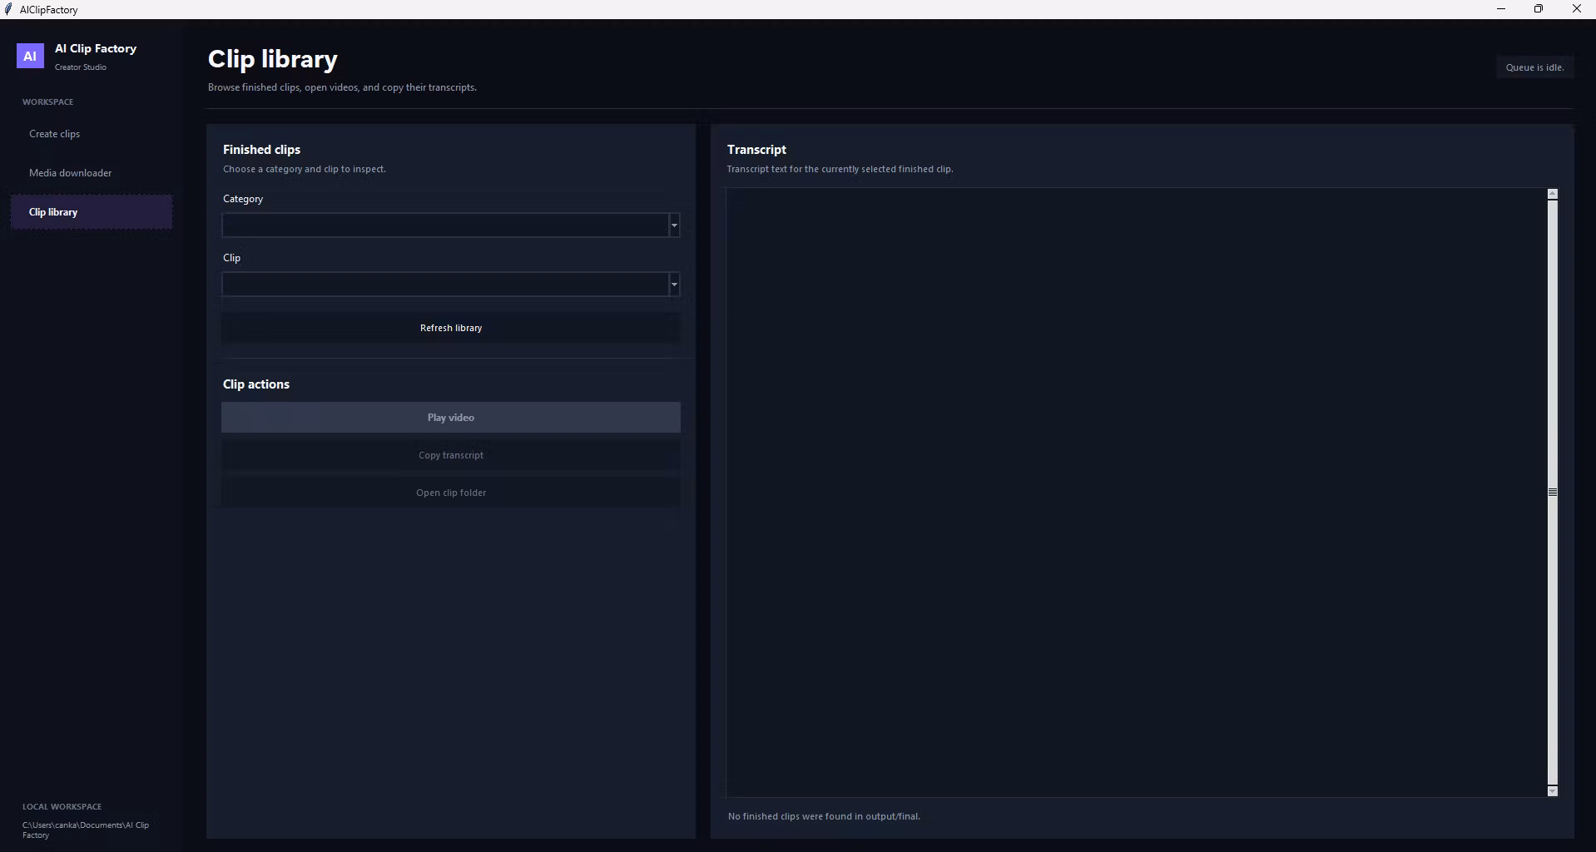1596x852 pixels.
Task: Click into the empty transcript text area
Action: click(1136, 493)
